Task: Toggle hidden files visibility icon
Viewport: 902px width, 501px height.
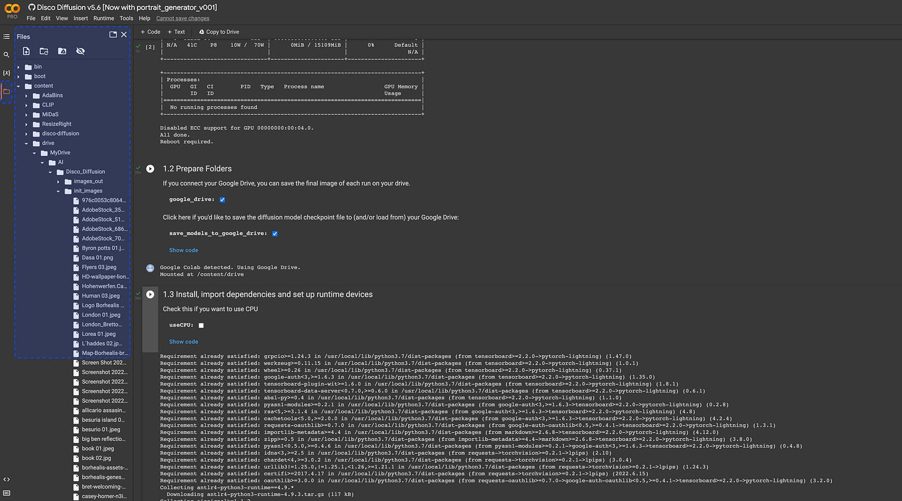Action: tap(80, 51)
